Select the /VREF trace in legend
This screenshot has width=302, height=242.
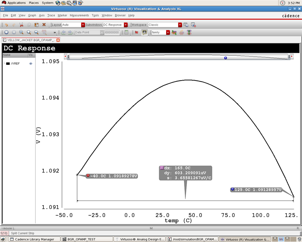pyautogui.click(x=15, y=64)
